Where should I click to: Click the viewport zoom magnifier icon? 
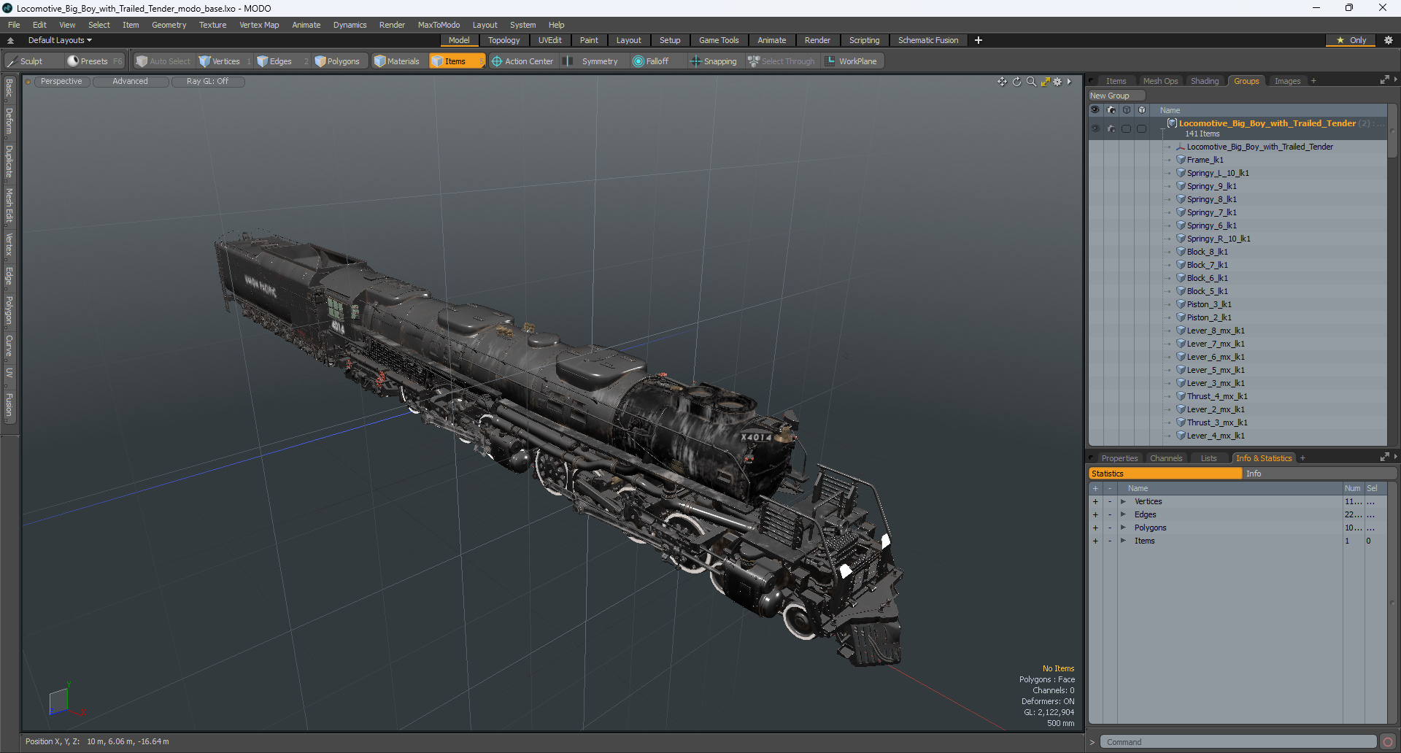[1031, 82]
